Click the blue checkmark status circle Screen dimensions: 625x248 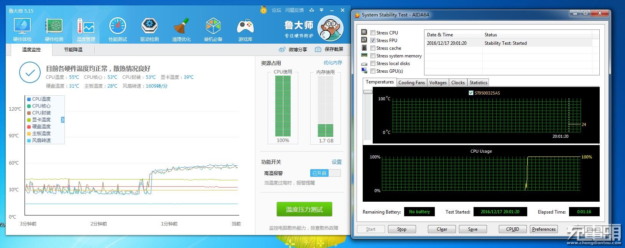pyautogui.click(x=30, y=73)
